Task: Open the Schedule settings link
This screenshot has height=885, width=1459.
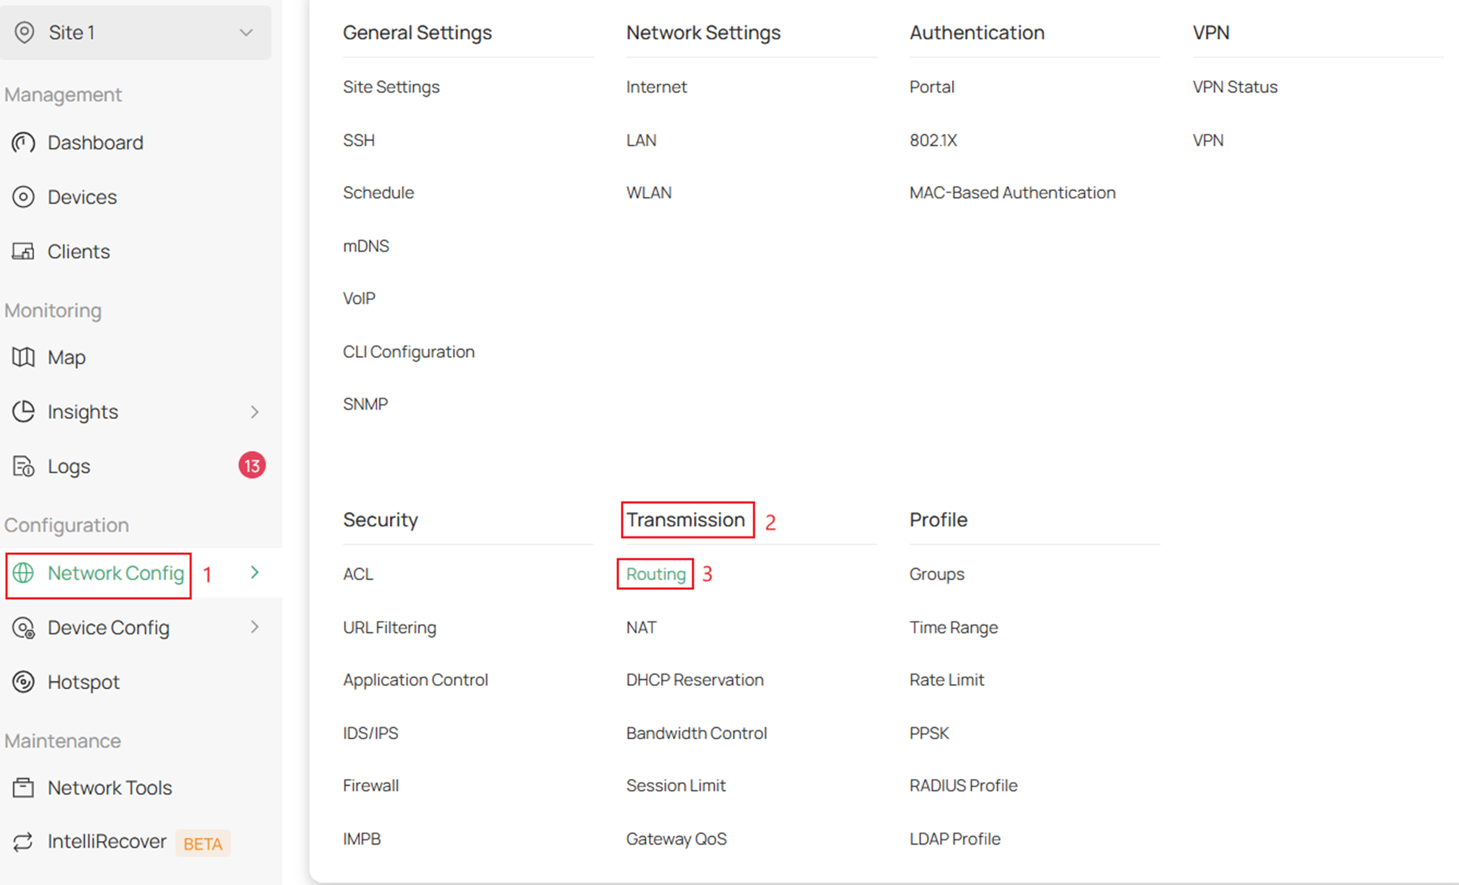Action: pos(379,192)
